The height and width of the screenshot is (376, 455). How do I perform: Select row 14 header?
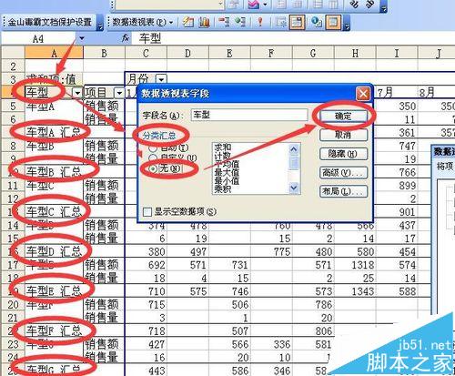13,225
